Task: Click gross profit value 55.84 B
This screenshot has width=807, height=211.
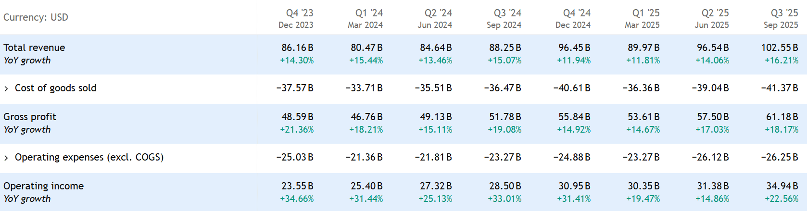Action: pyautogui.click(x=574, y=117)
